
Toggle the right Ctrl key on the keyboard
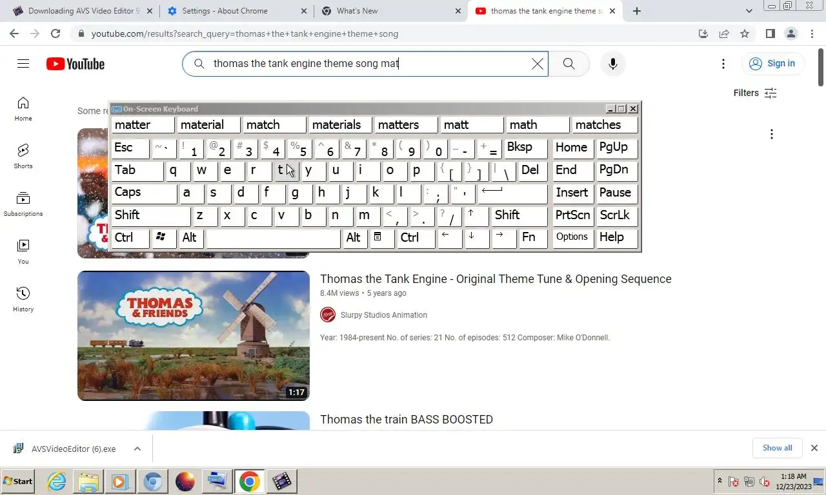pyautogui.click(x=416, y=238)
